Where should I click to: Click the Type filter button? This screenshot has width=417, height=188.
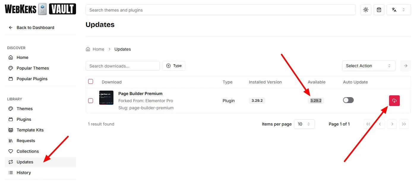pyautogui.click(x=174, y=66)
